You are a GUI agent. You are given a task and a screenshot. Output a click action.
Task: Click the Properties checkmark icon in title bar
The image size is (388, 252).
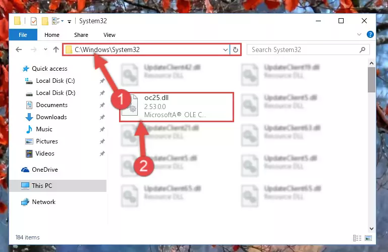point(34,21)
